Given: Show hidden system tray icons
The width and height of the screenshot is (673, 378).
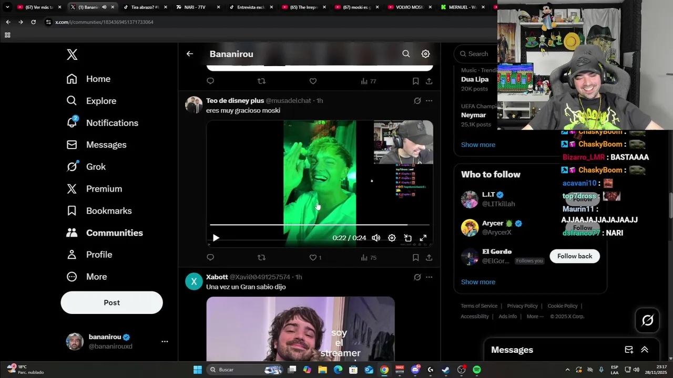Looking at the screenshot, I should (567, 370).
